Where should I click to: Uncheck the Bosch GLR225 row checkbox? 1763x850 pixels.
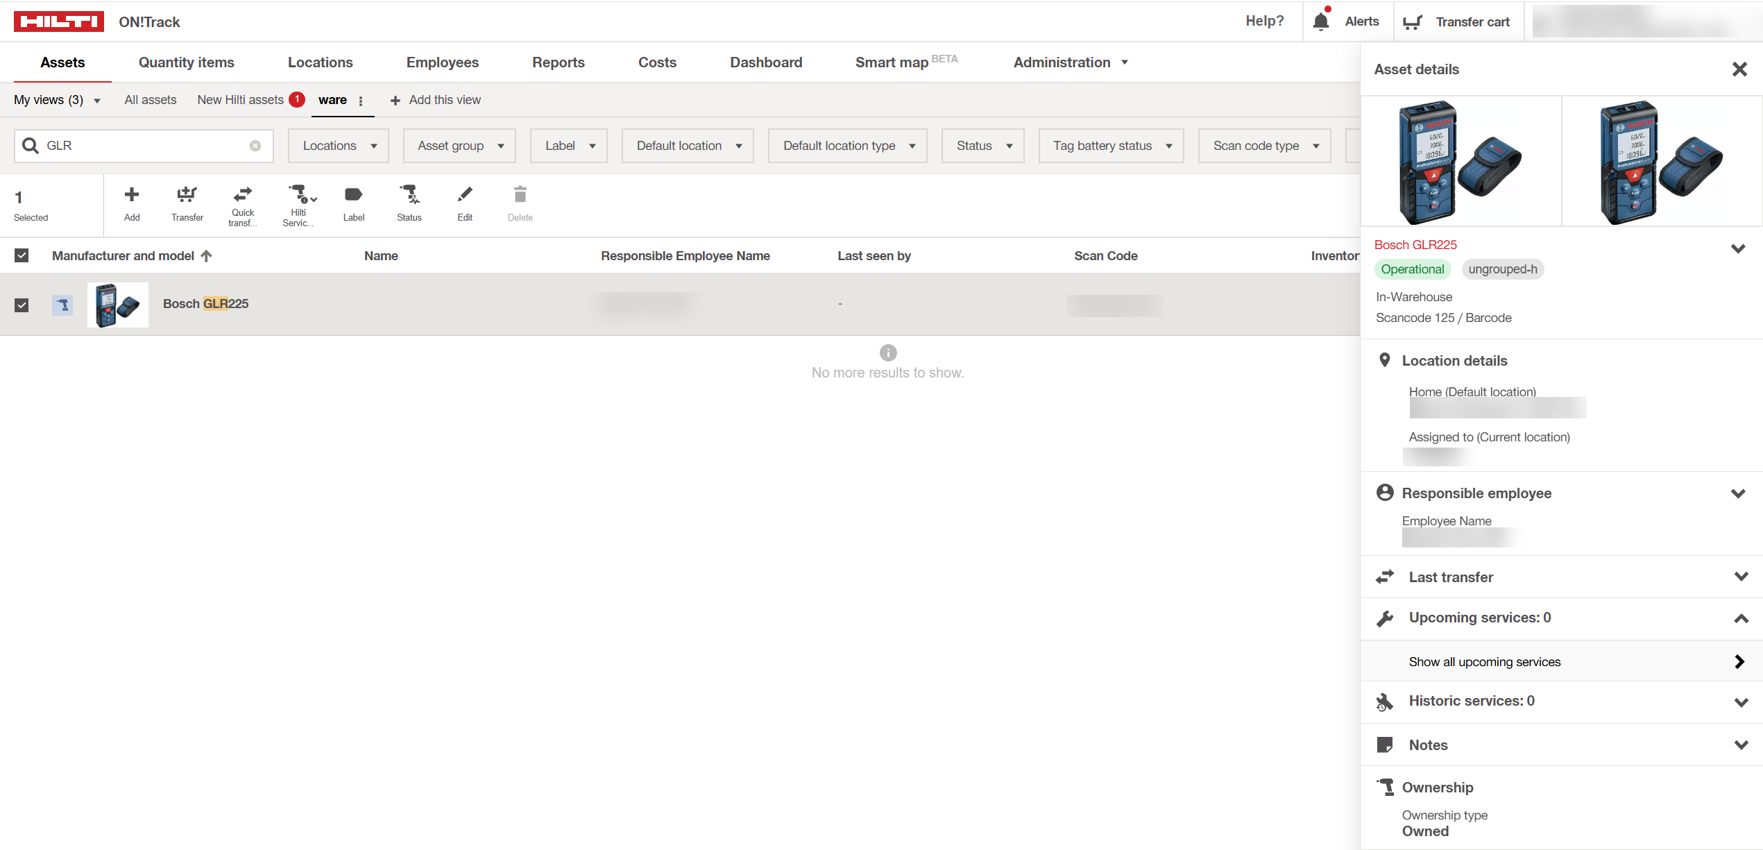point(22,305)
